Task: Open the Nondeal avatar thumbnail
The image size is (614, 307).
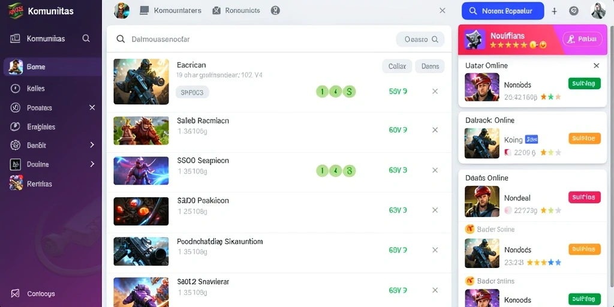Action: coord(481,201)
